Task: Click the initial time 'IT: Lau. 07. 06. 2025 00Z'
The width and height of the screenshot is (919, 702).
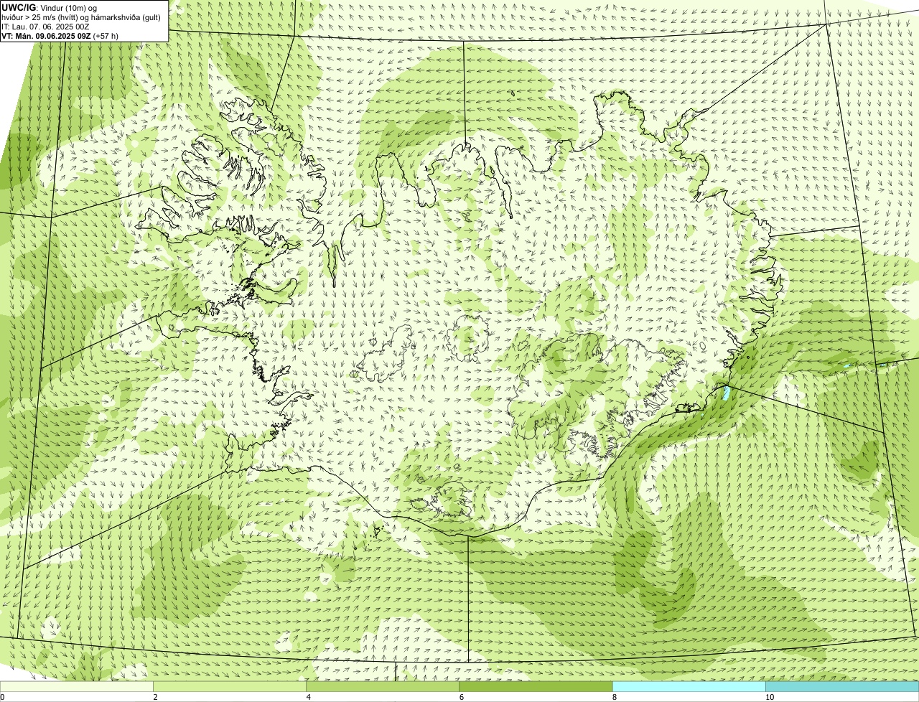Action: [x=45, y=26]
